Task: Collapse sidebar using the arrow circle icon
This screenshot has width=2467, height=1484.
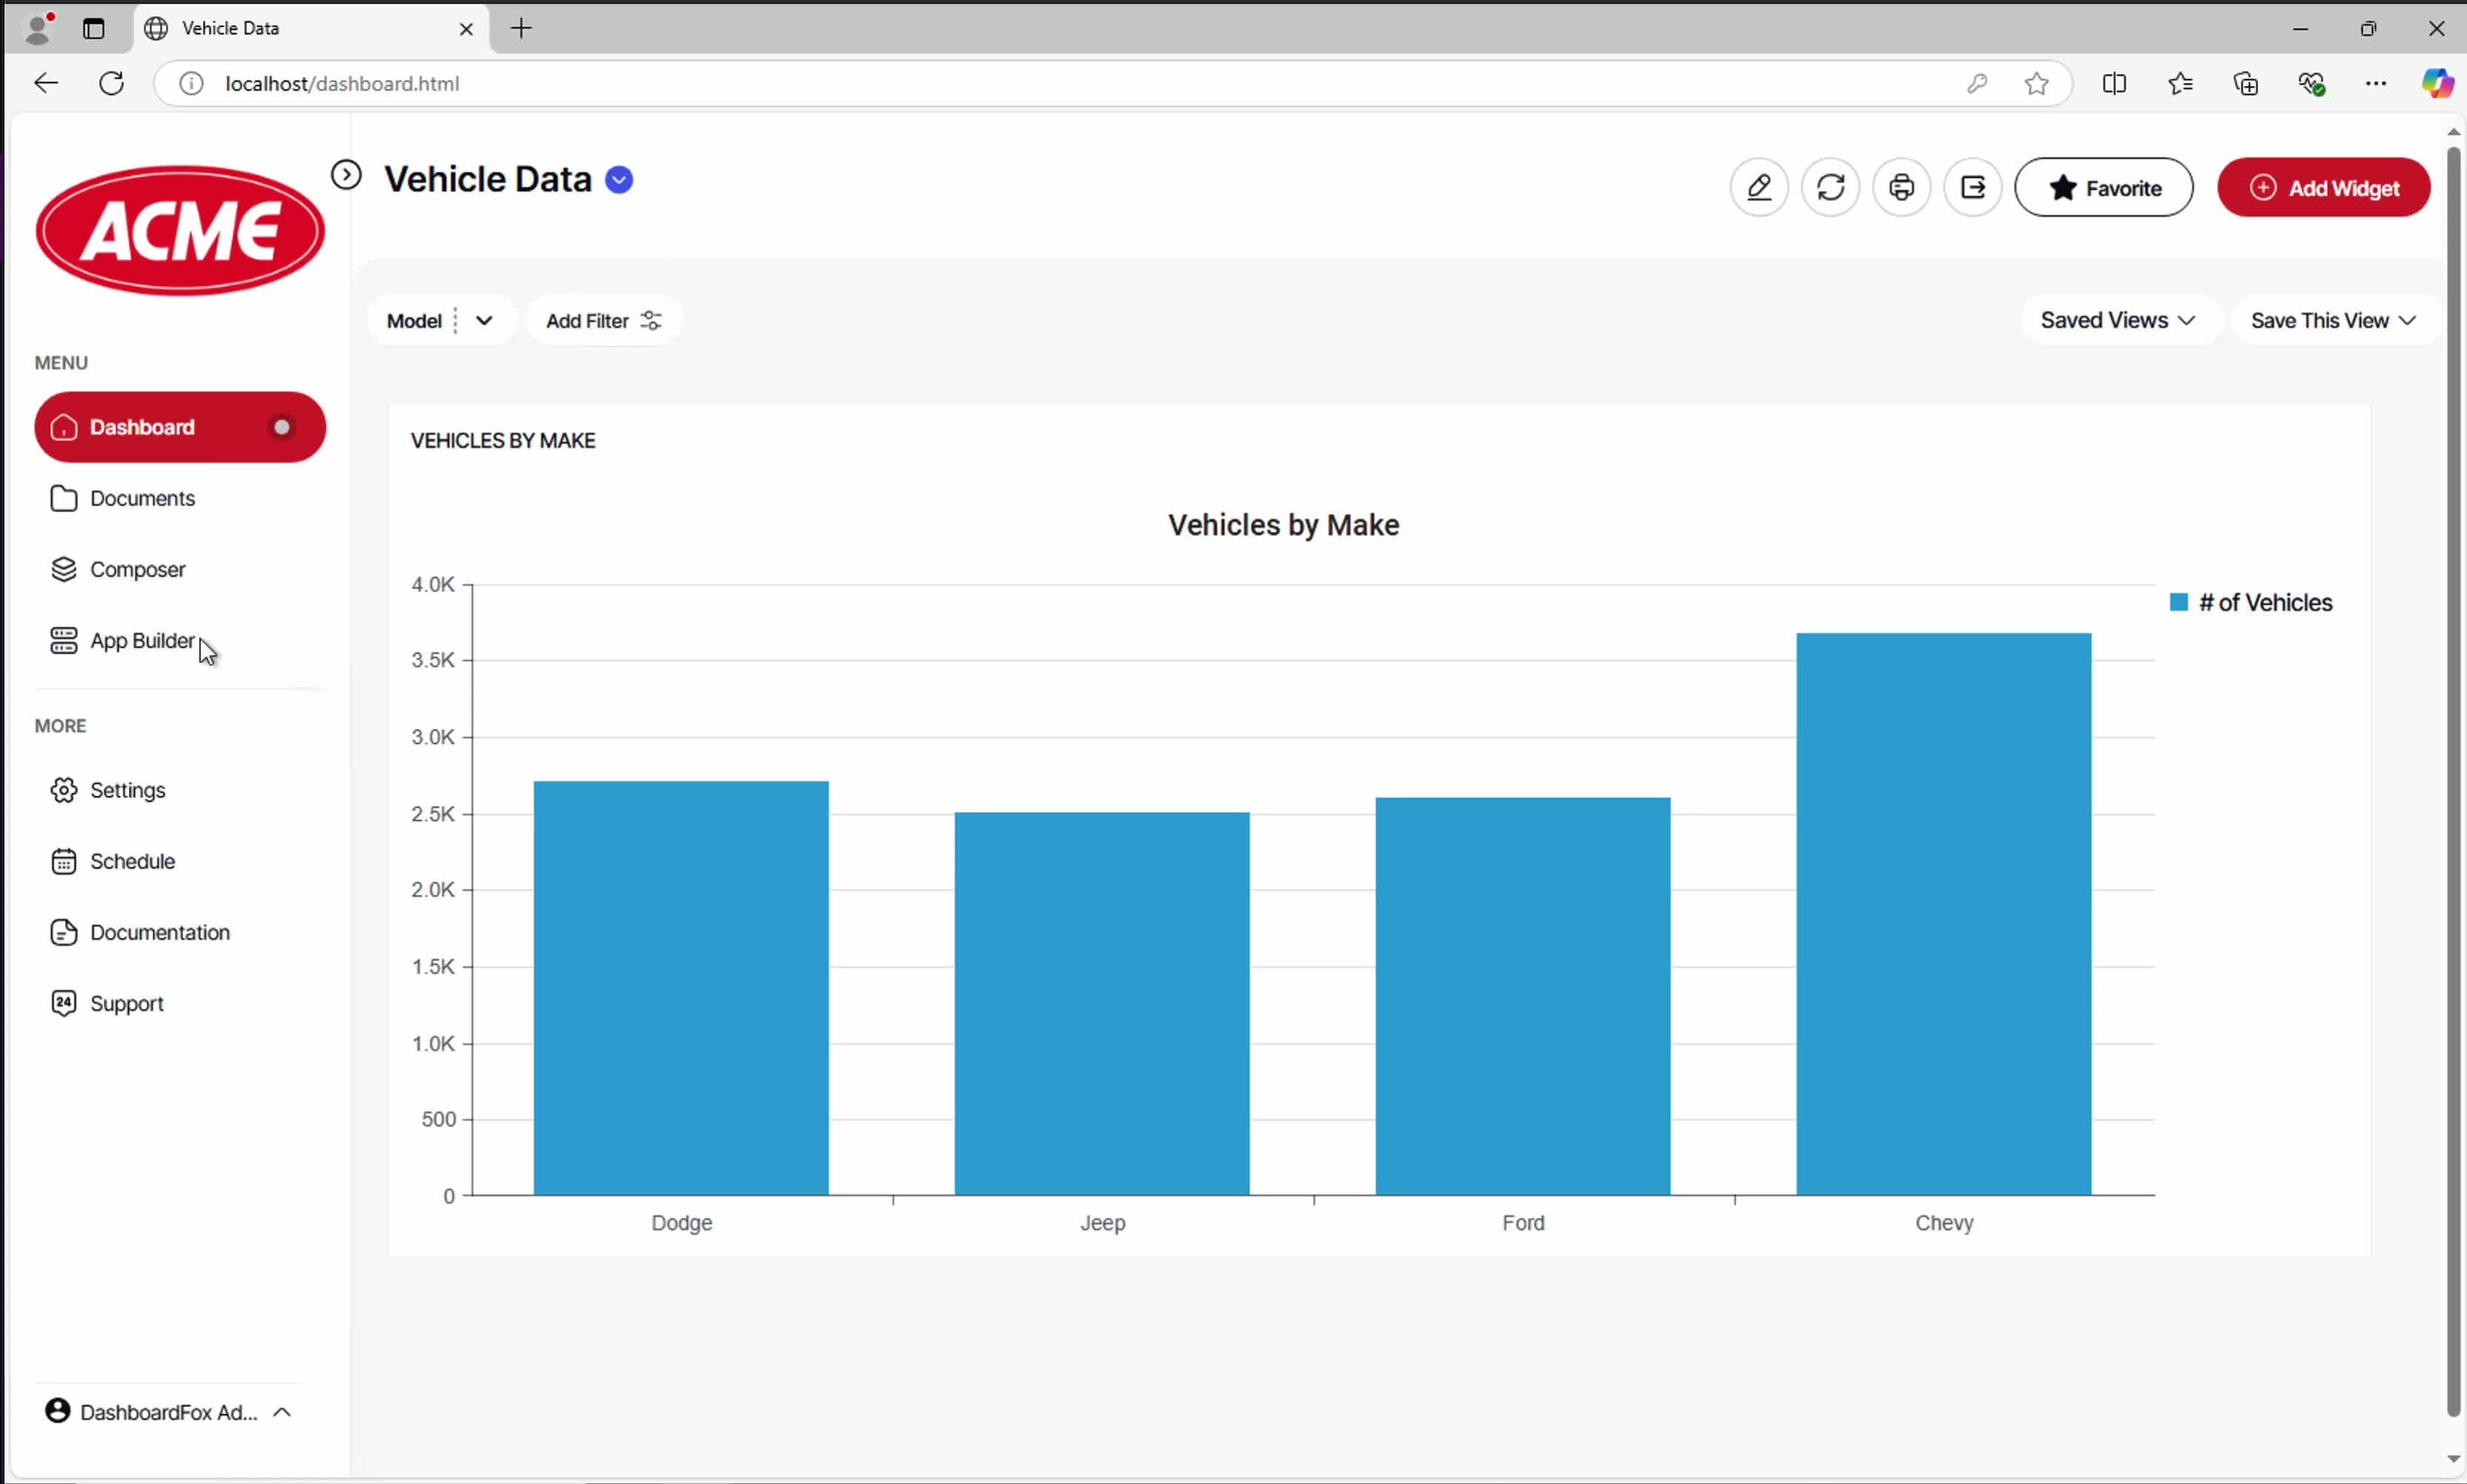Action: [x=346, y=175]
